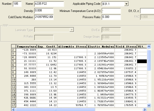Select row header 5
This screenshot has height=111, width=154.
[x=14, y=61]
